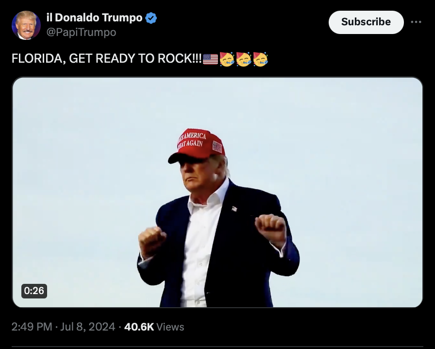Click the word Views beside the count

170,327
